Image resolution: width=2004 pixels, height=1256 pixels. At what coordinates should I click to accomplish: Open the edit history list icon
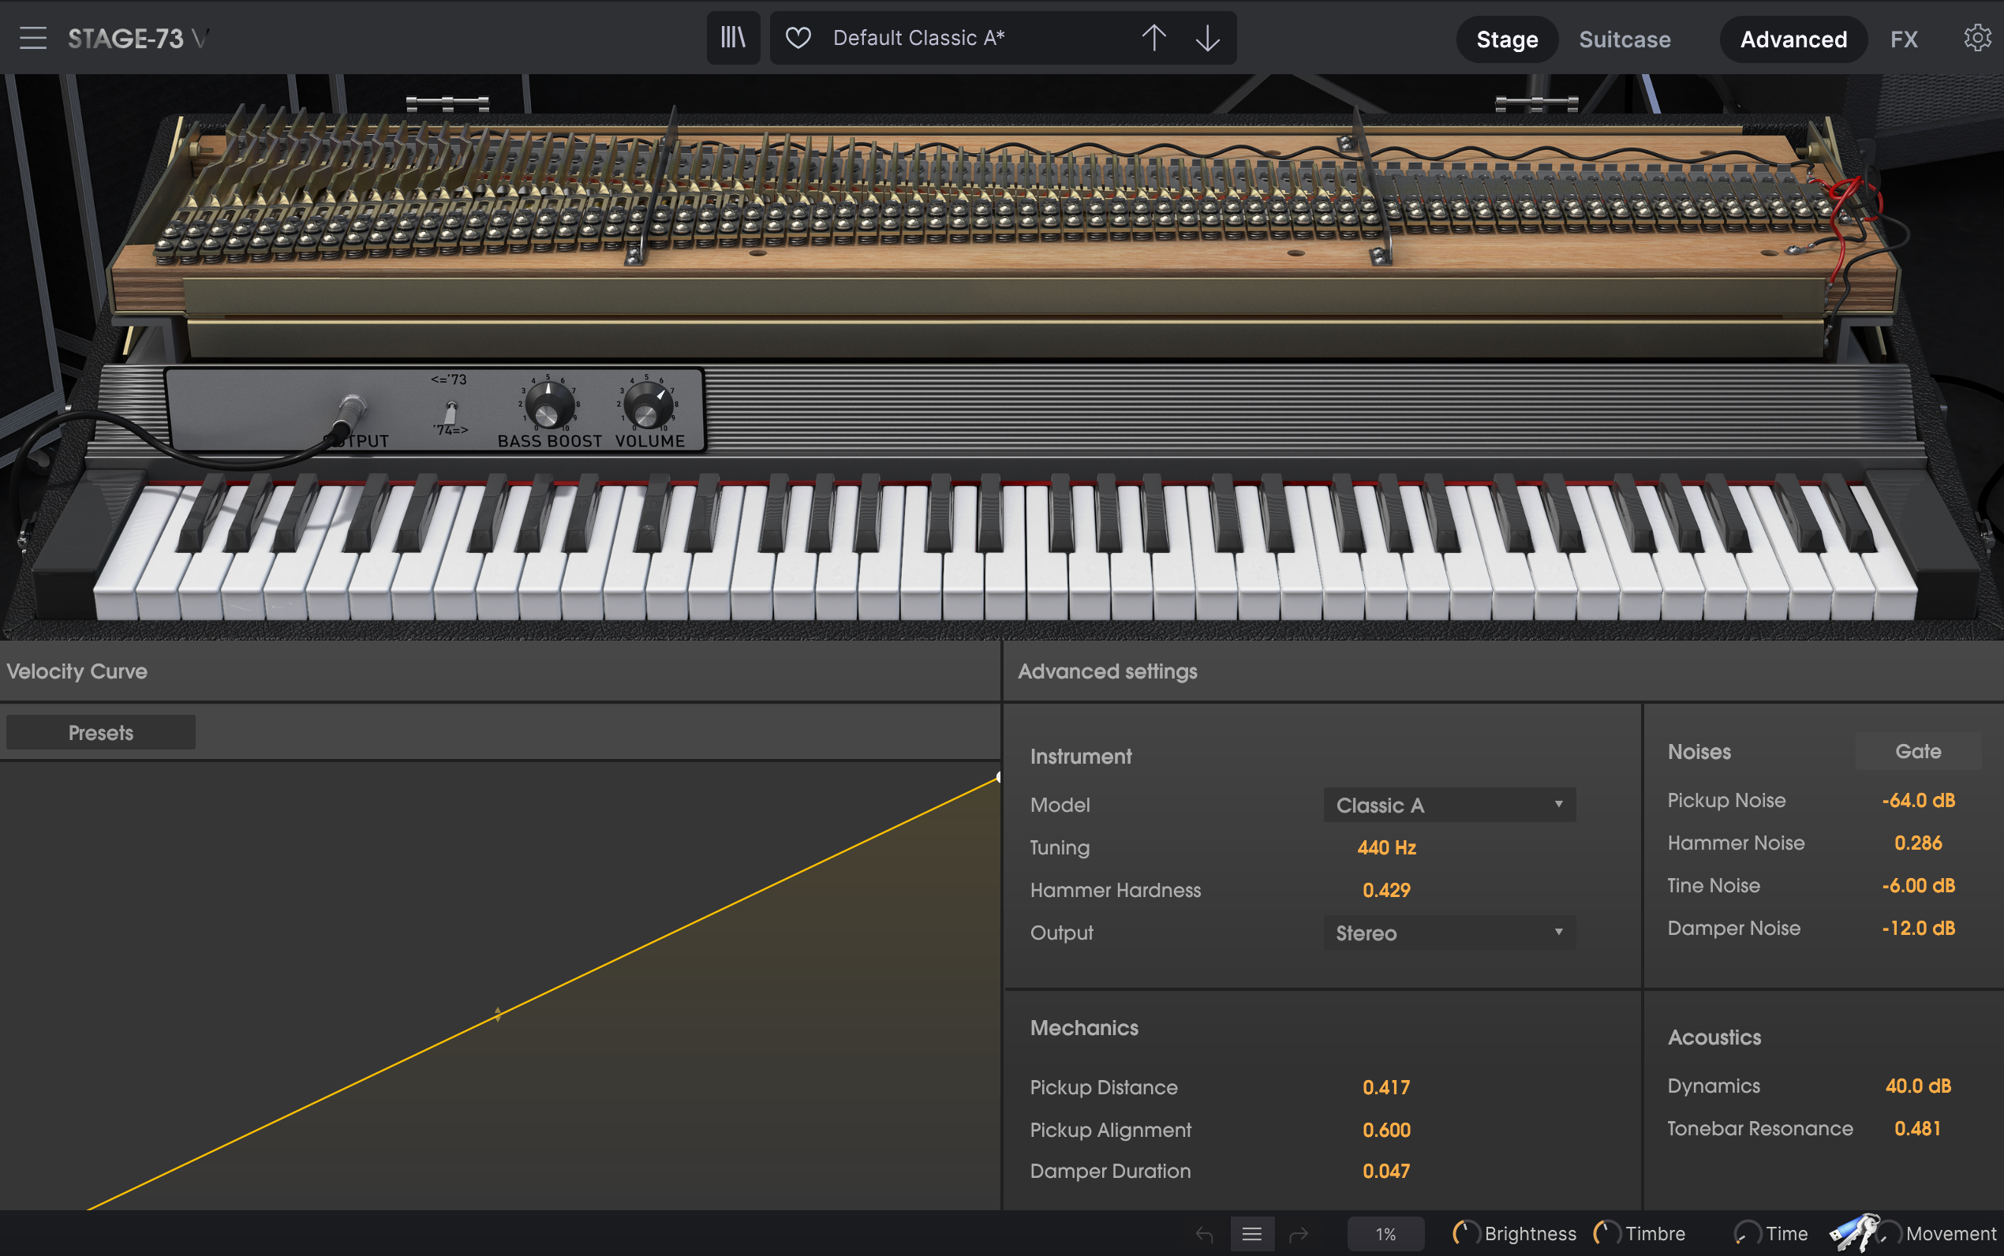tap(1251, 1234)
